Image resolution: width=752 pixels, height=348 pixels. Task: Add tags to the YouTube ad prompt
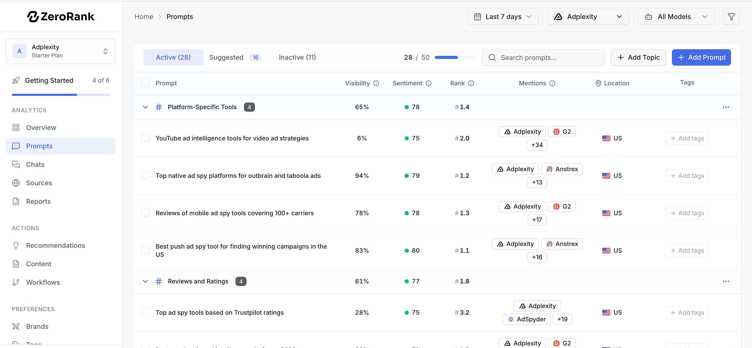click(x=687, y=138)
